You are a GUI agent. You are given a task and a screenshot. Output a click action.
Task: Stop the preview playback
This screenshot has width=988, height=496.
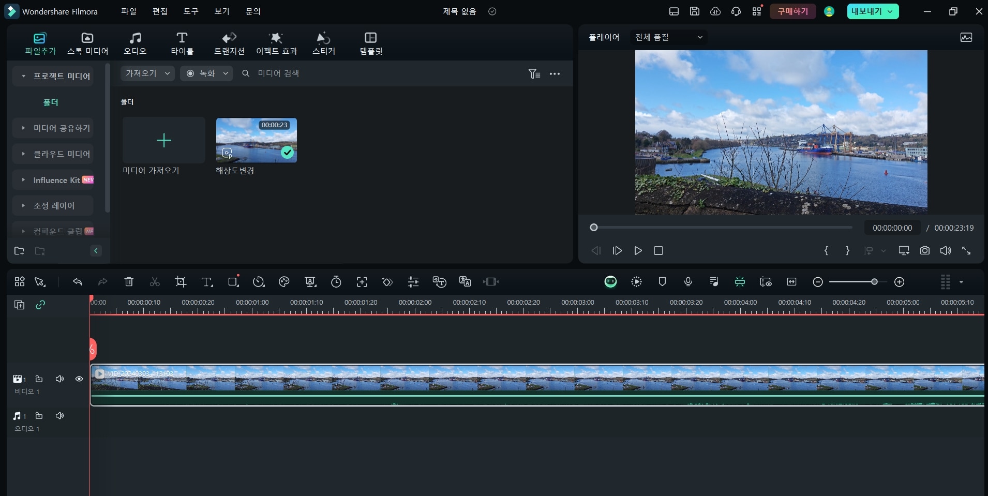(x=658, y=251)
